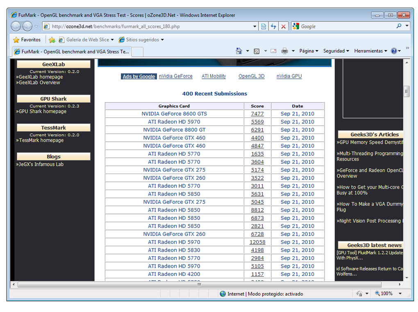Click the red Stop loading icon
The image size is (418, 312).
pos(283,26)
